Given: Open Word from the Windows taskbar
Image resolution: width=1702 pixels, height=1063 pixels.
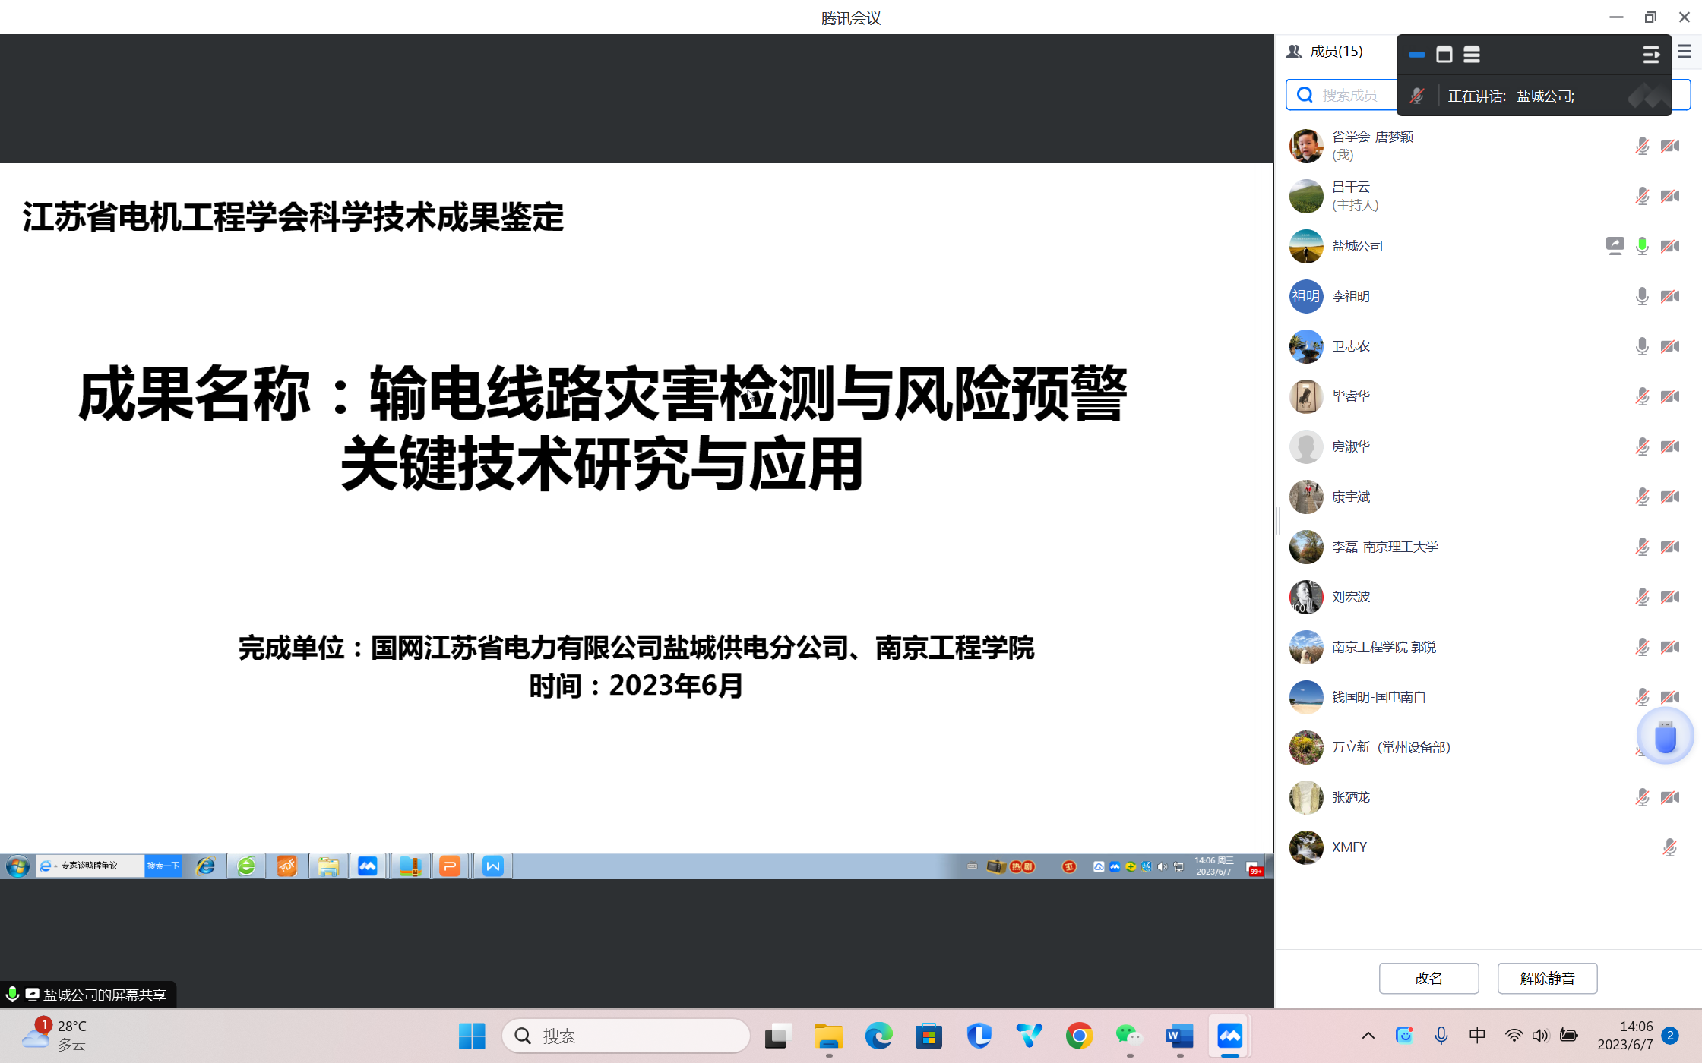Looking at the screenshot, I should click(x=1179, y=1036).
